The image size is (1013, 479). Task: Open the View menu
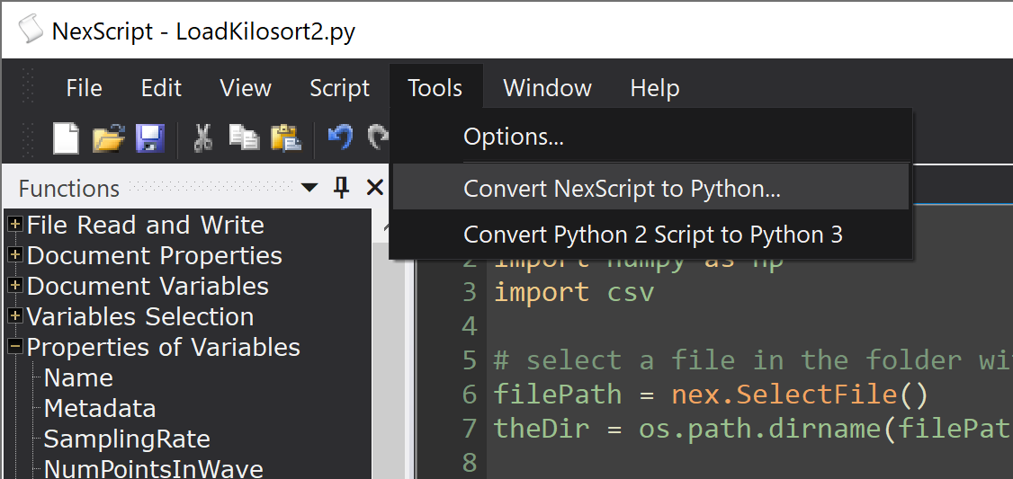tap(246, 88)
